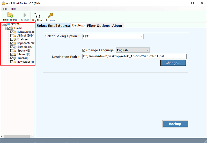The height and width of the screenshot is (143, 207).
Task: Select the INBOX (9483) tree label
Action: click(x=25, y=32)
